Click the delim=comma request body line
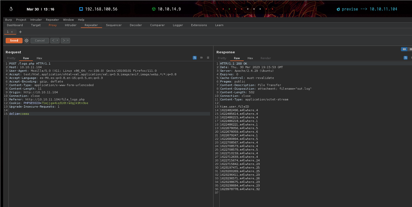 (x=19, y=114)
